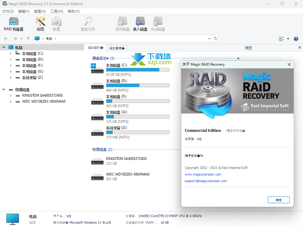Screen dimensions: 303x227
Task: Refresh the address bar location
Action: click(x=216, y=39)
